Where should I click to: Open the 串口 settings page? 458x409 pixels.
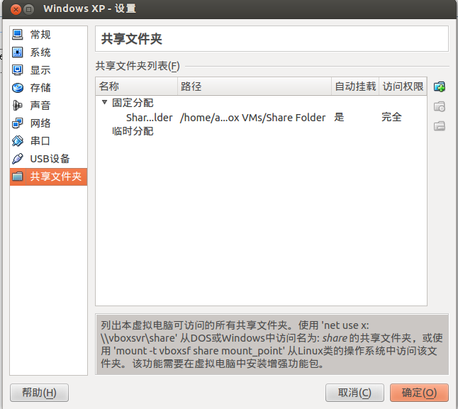[40, 141]
